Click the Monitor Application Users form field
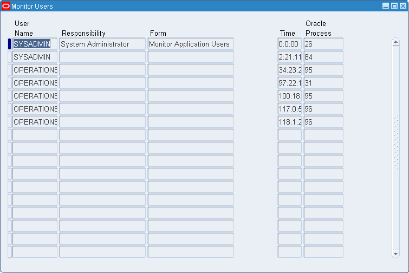This screenshot has height=273, width=409. pos(191,44)
